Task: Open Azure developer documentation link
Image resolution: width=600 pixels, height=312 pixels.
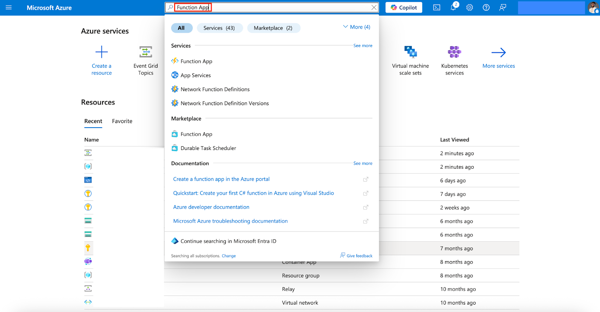Action: (211, 207)
